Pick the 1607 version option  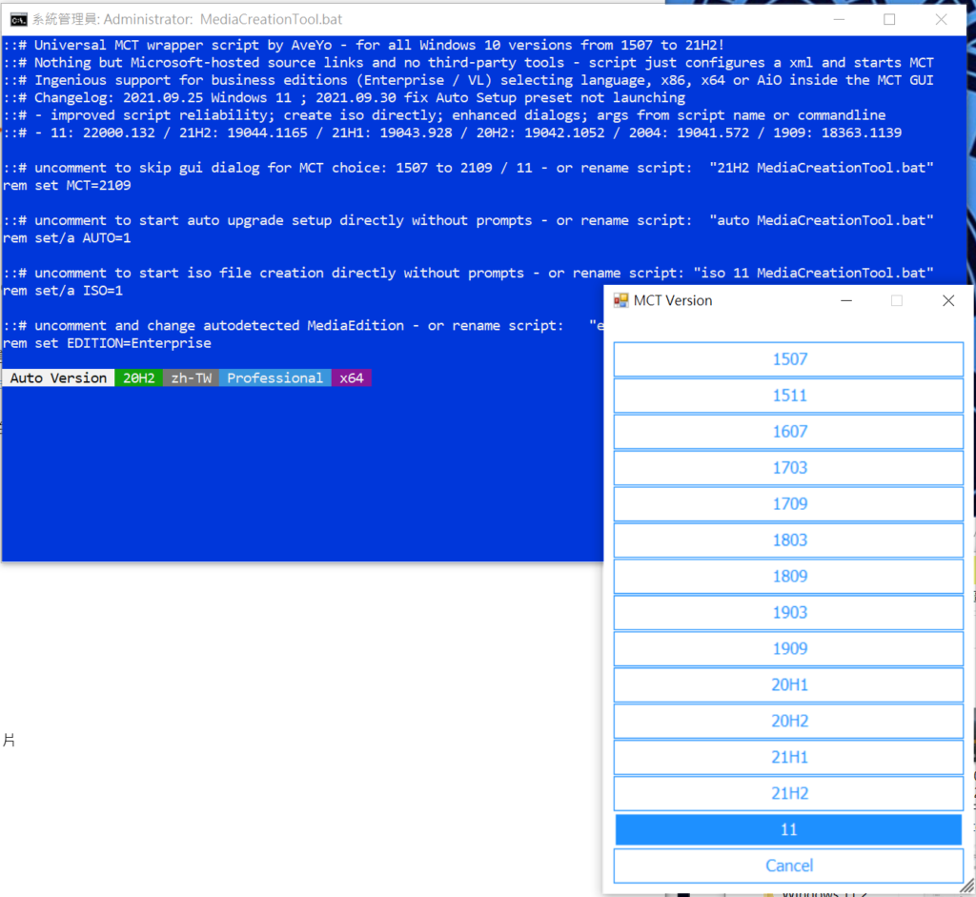[788, 432]
